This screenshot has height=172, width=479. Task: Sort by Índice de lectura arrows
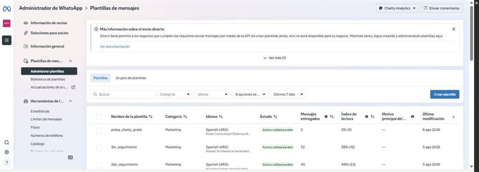(372, 116)
